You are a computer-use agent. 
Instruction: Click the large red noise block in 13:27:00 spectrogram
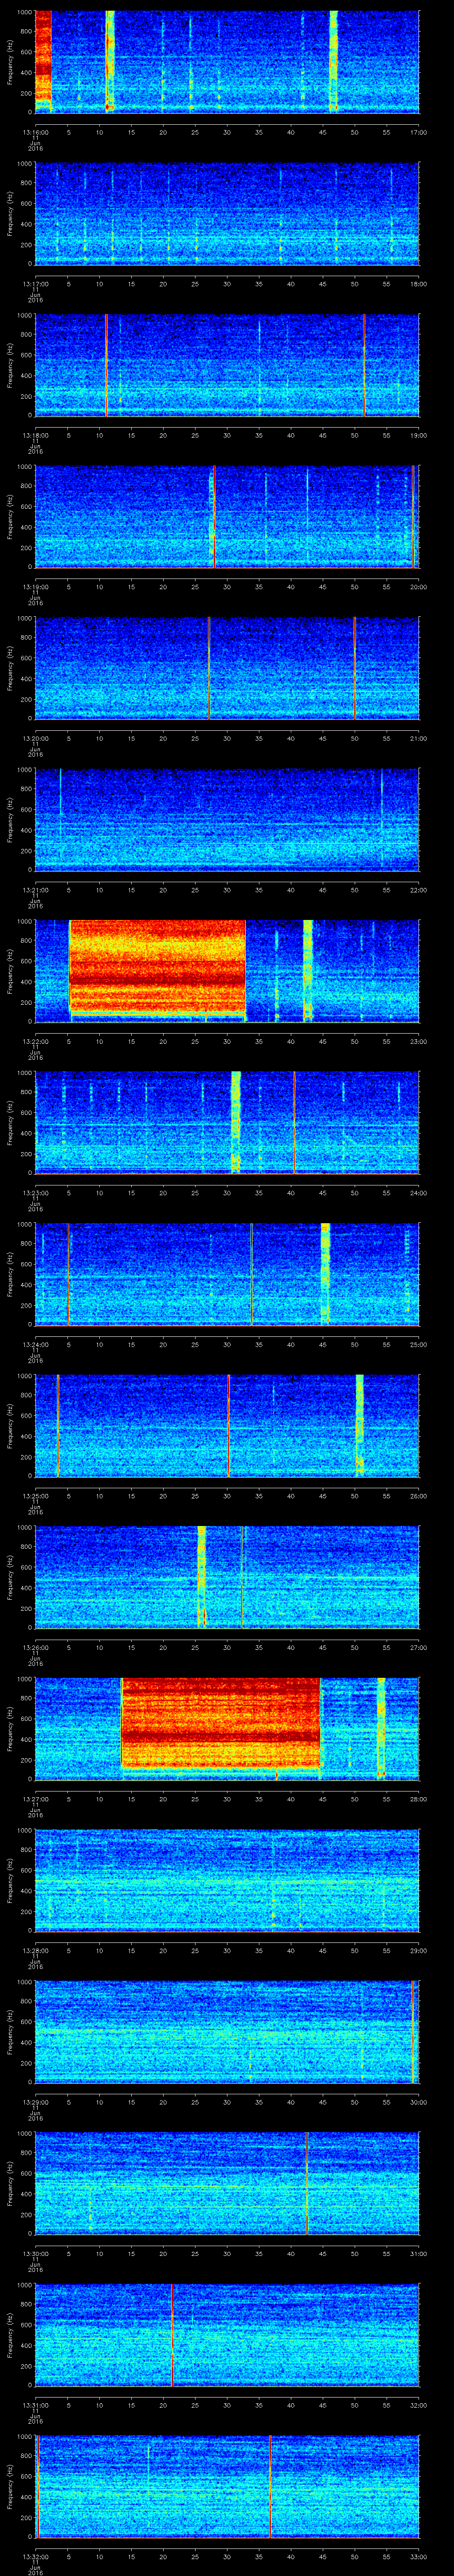(x=220, y=1724)
